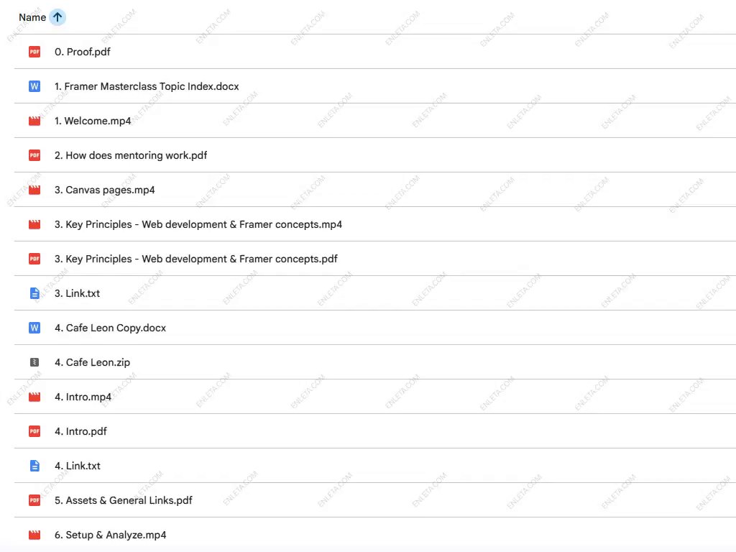This screenshot has height=552, width=736.
Task: Open the Key Principles mp4 video file
Action: 198,224
